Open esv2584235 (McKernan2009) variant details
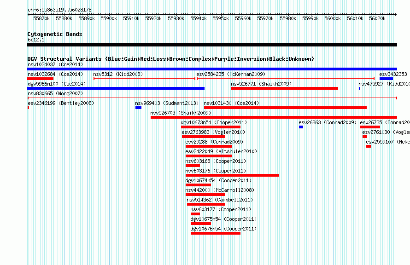Image resolution: width=410 pixels, height=265 pixels. click(x=231, y=74)
